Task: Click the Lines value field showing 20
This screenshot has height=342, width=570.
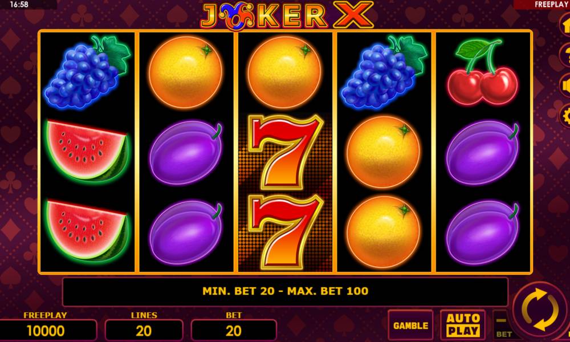Action: pos(144,331)
